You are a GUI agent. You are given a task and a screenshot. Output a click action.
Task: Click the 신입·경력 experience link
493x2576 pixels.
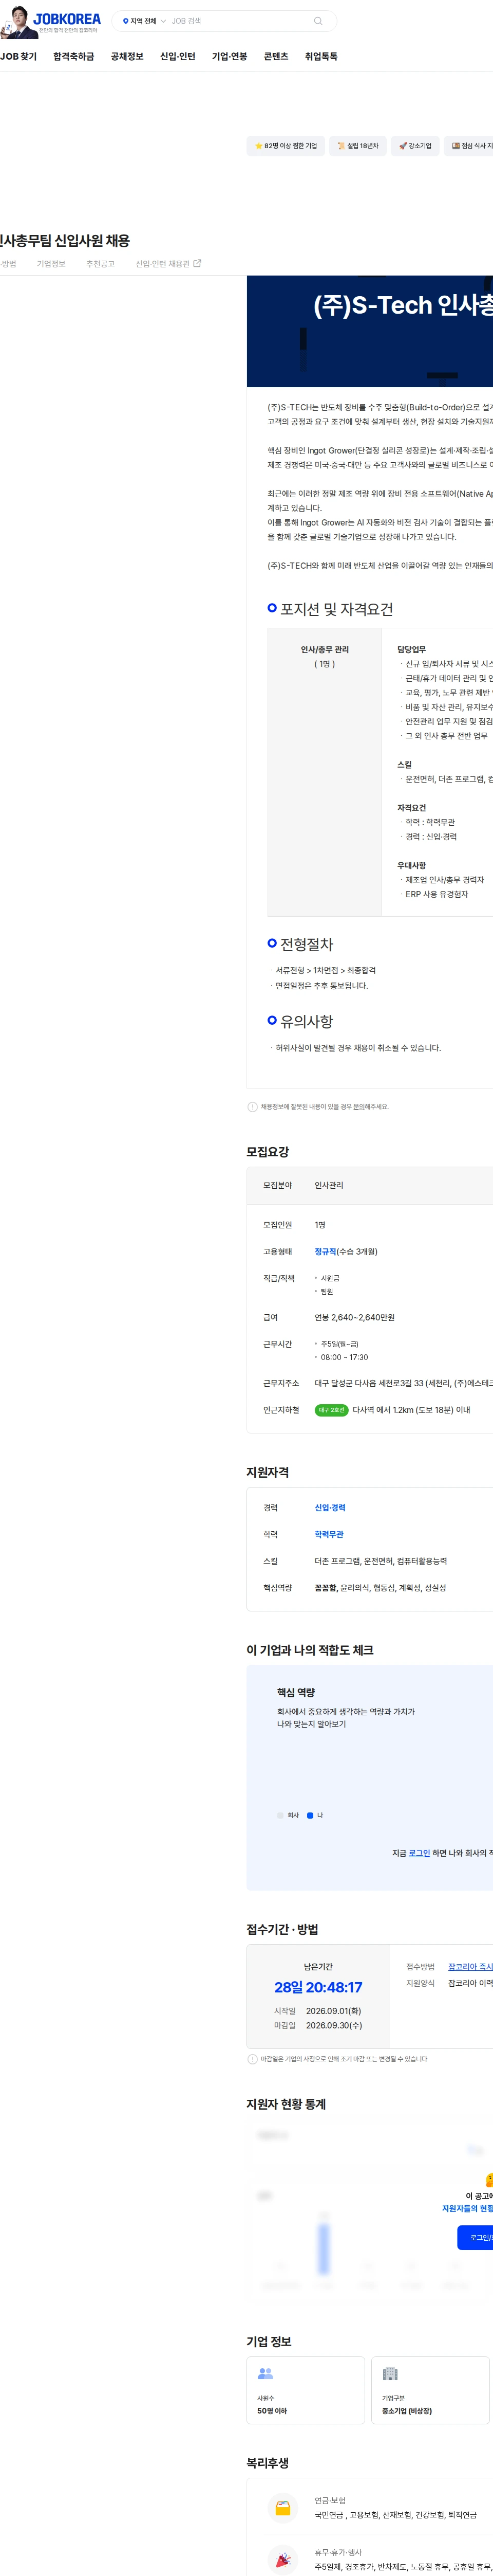tap(330, 1508)
